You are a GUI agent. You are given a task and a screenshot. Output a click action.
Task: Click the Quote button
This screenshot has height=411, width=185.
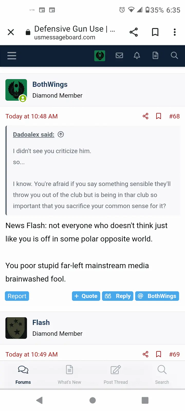point(86,296)
